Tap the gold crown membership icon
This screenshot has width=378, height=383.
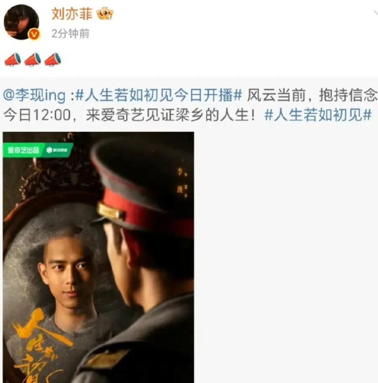(x=105, y=13)
